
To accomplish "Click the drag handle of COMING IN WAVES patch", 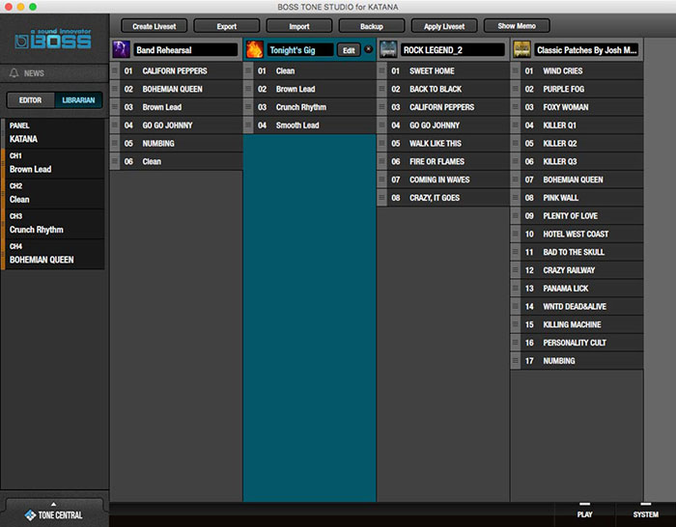I will [x=382, y=180].
